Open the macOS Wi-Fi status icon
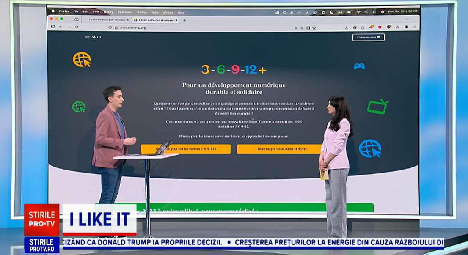This screenshot has height=255, width=468. 358,12
